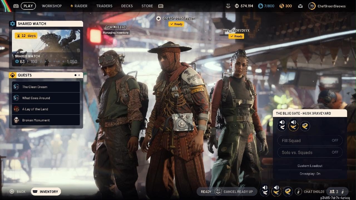The width and height of the screenshot is (356, 200).
Task: Click the BACK button
Action: (x=18, y=192)
